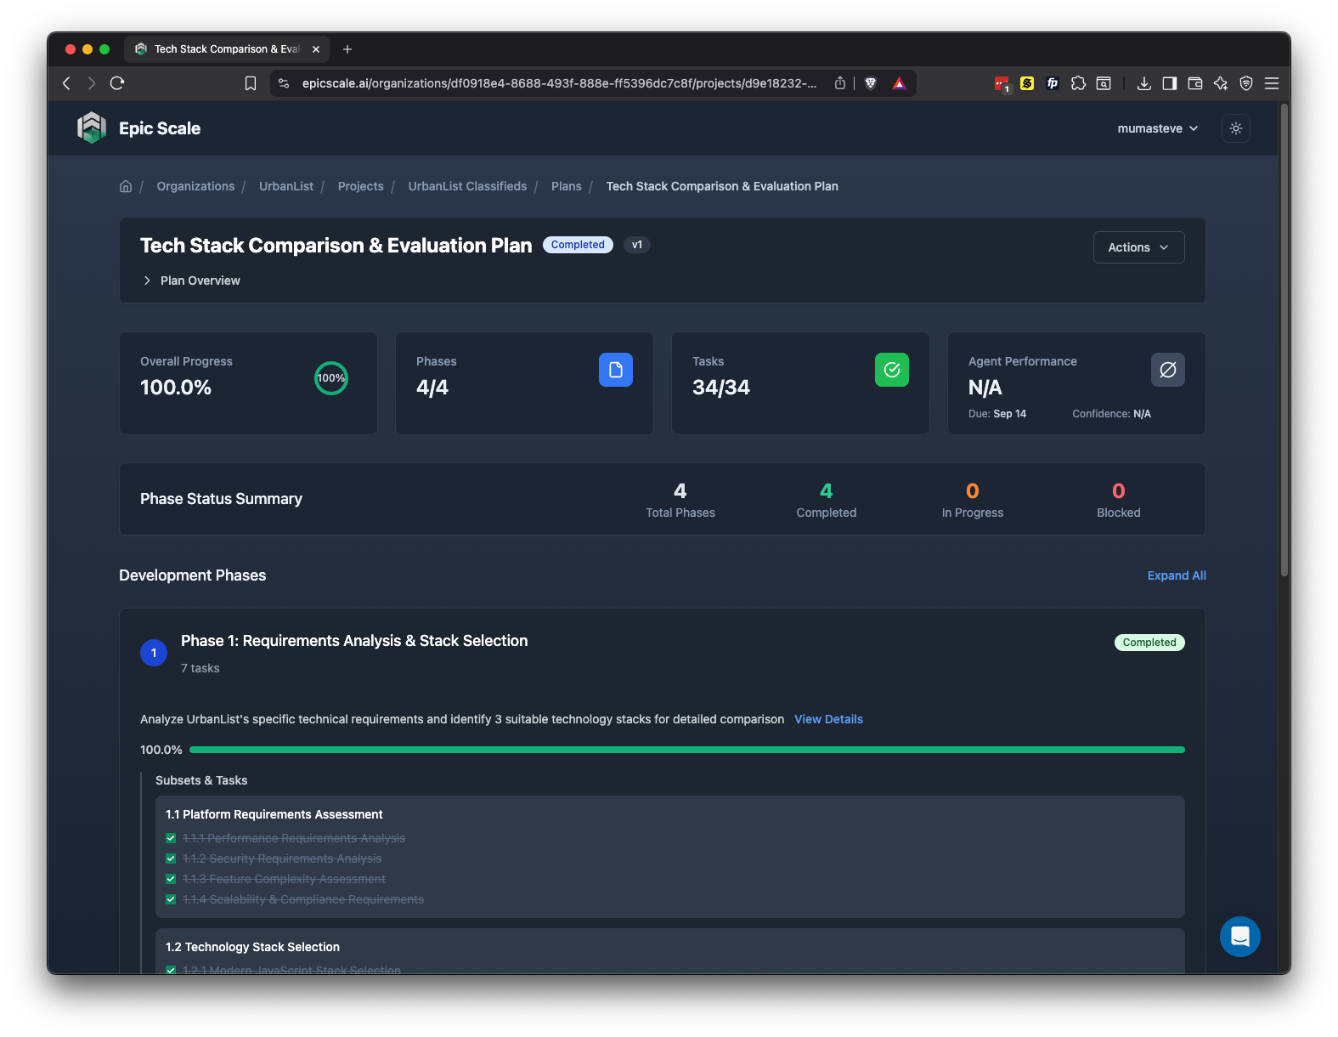Go to Plans breadcrumb

click(567, 186)
